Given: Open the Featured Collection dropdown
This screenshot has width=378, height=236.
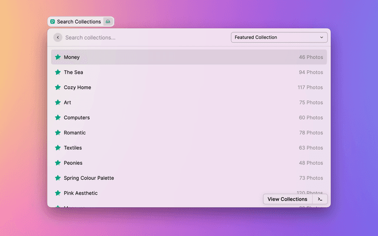Looking at the screenshot, I should tap(279, 37).
